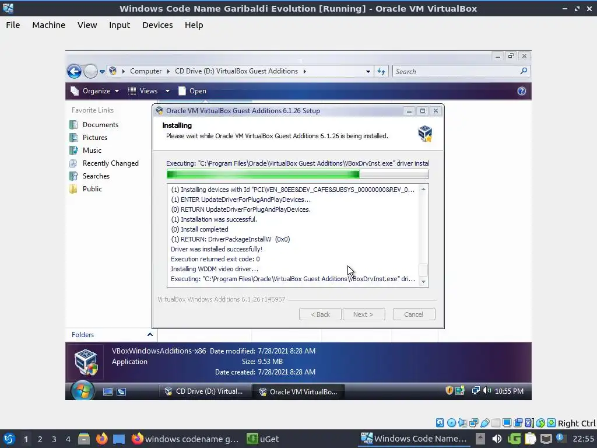Click 'Driver was installed successfully!' log line
The image size is (597, 448).
[216, 249]
